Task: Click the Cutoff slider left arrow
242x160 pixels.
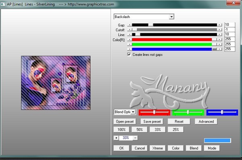Action: coord(129,30)
